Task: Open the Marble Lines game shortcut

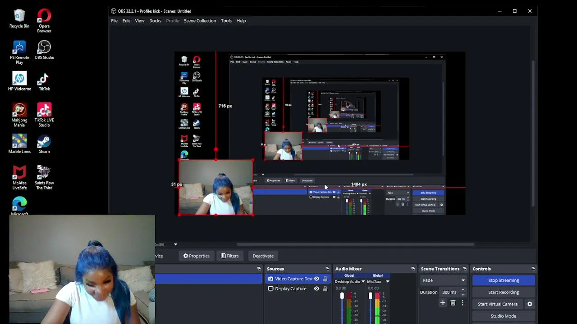Action: click(x=19, y=144)
